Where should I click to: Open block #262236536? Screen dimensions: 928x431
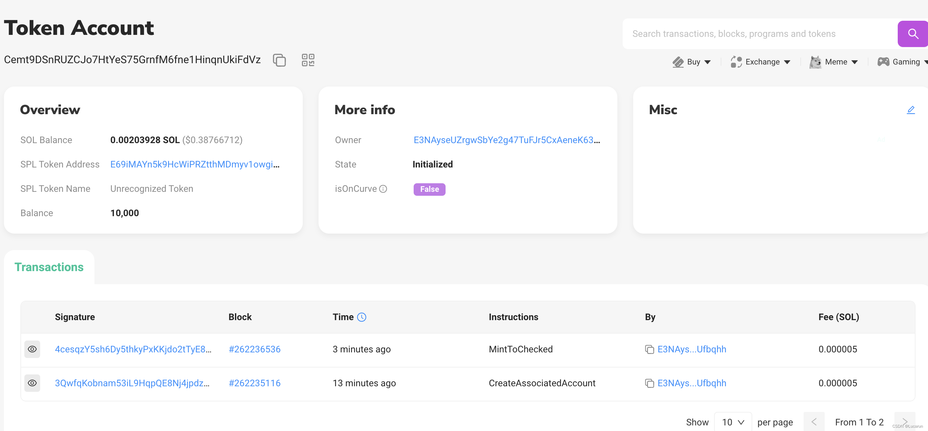pos(254,349)
